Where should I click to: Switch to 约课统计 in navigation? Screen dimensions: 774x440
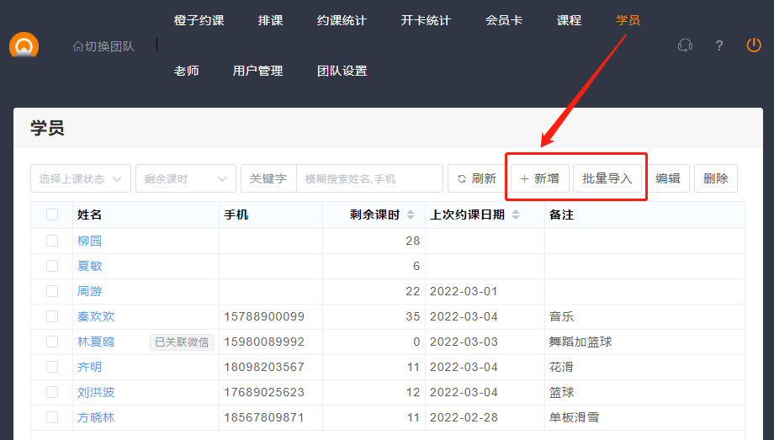[342, 20]
